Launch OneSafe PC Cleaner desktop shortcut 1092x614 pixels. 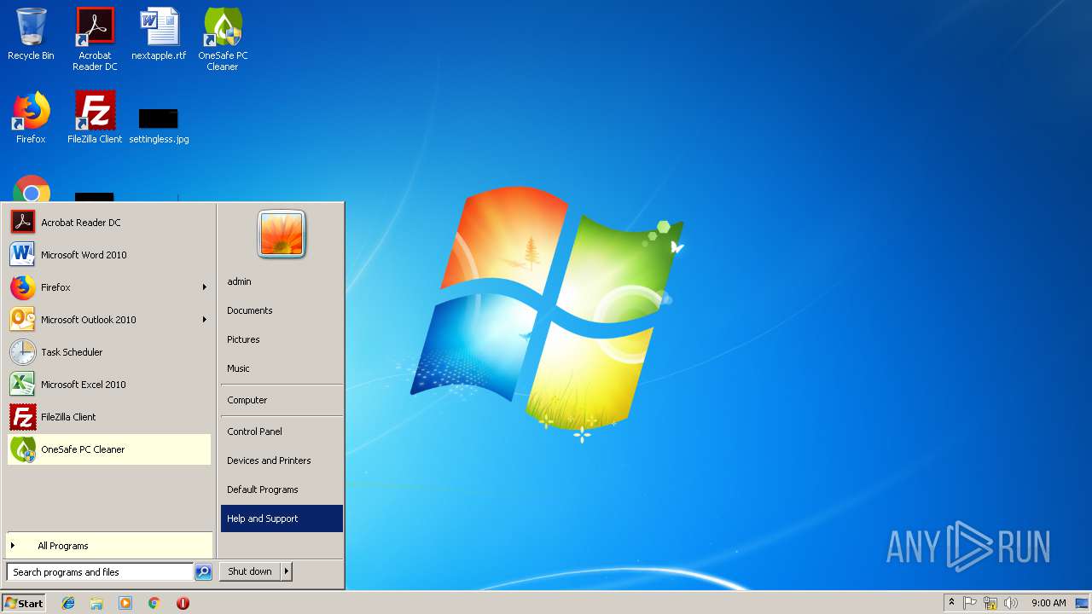tap(223, 38)
